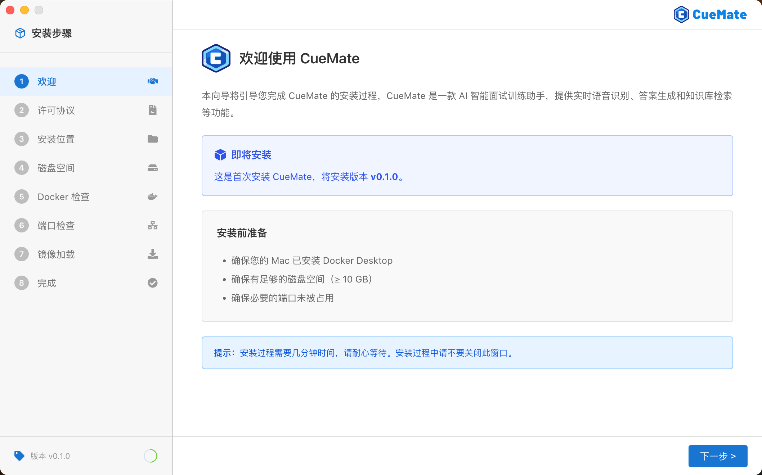Select the 许可协议 step

(x=56, y=110)
